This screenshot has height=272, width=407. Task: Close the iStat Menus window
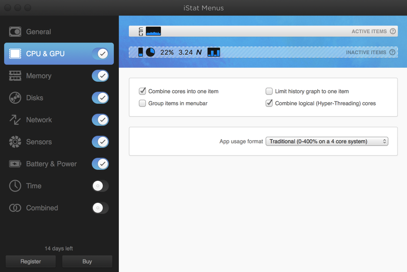click(x=8, y=8)
